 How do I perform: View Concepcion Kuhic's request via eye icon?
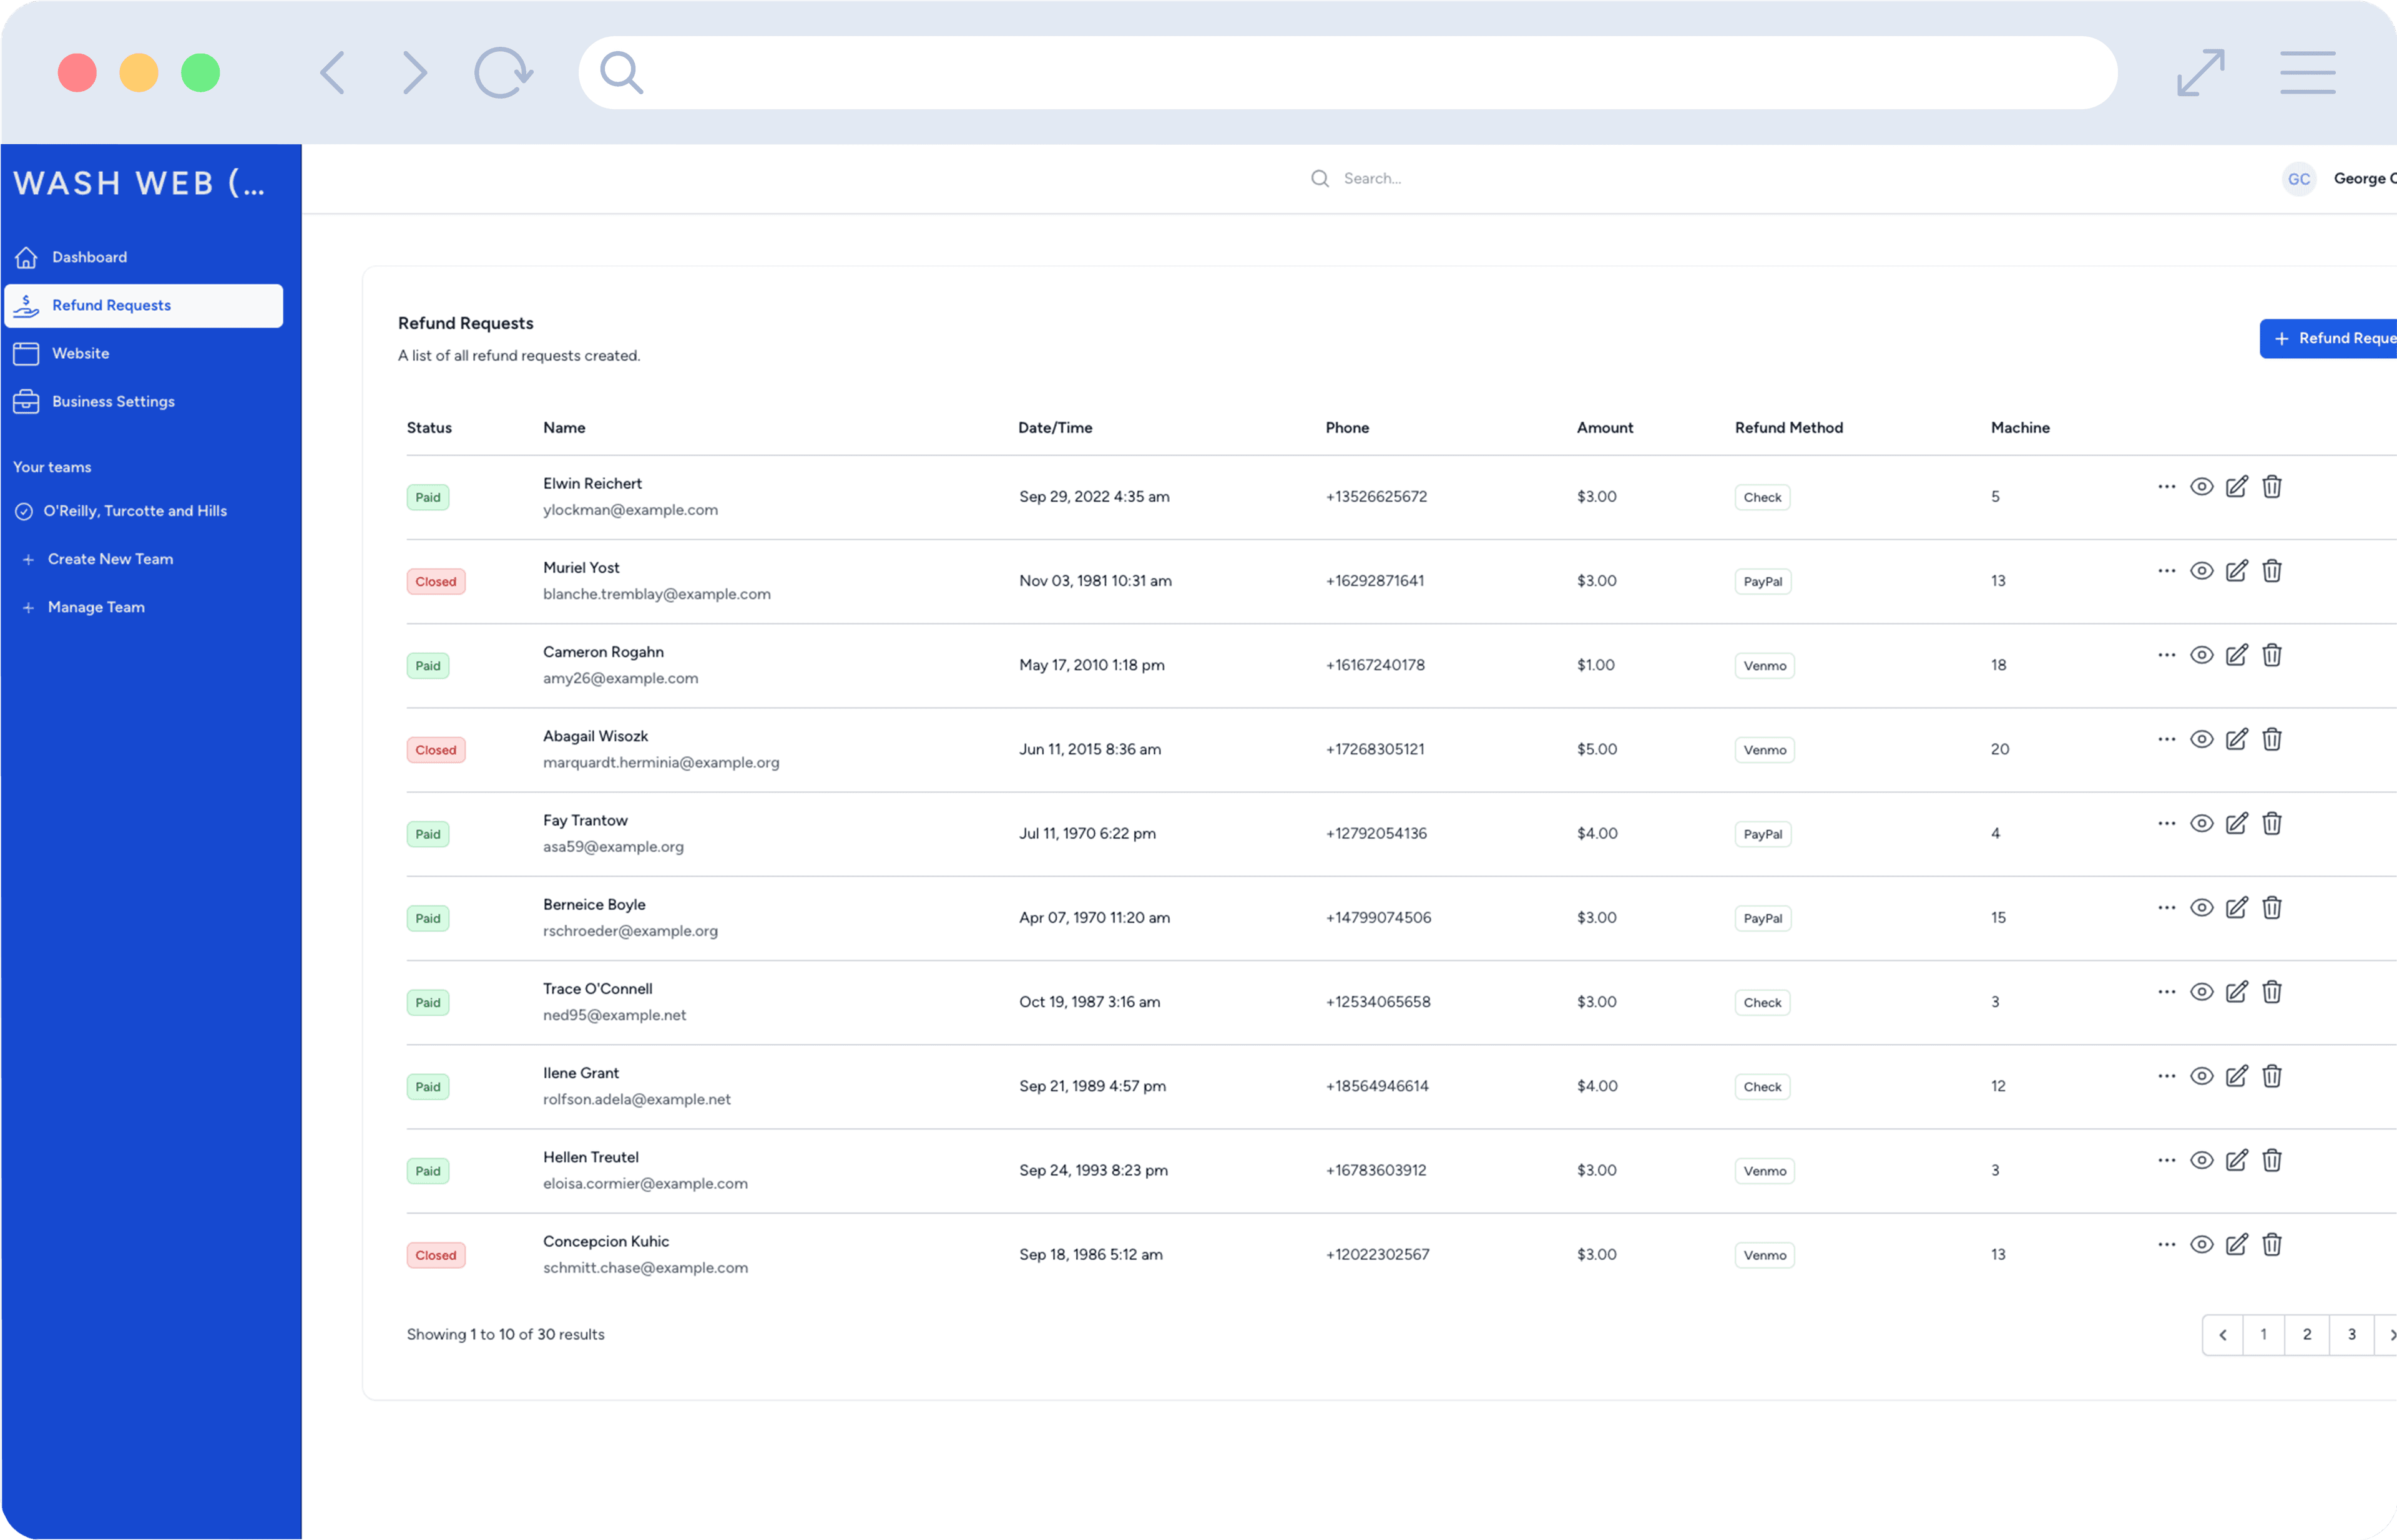[x=2201, y=1244]
